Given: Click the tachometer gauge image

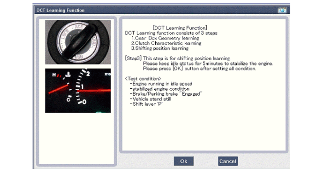Looking at the screenshot, I should point(78,91).
